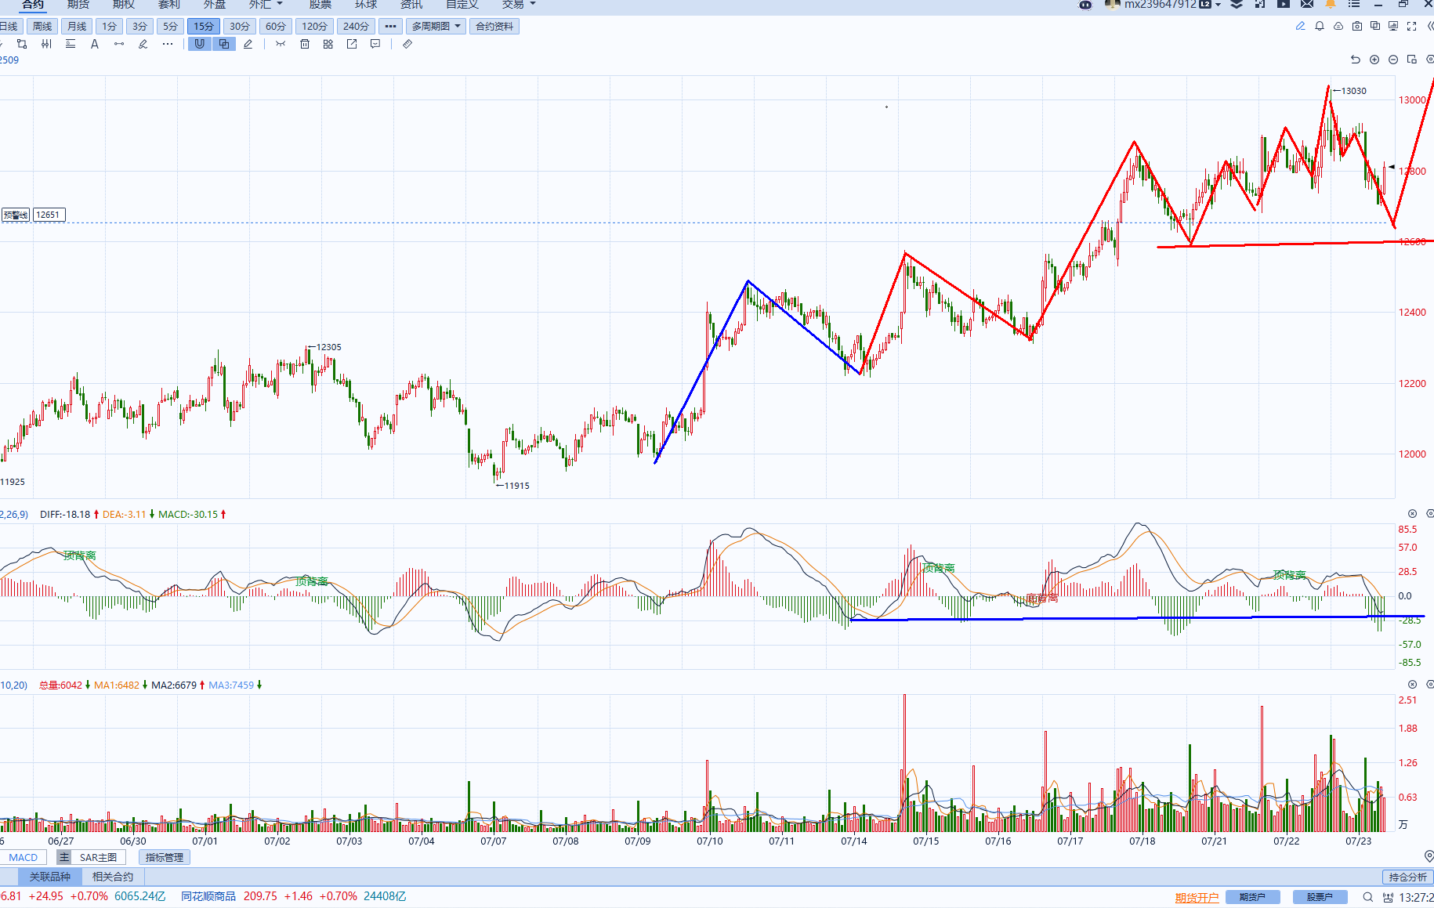Click the 持仓分析 button
This screenshot has width=1434, height=908.
(x=1408, y=877)
